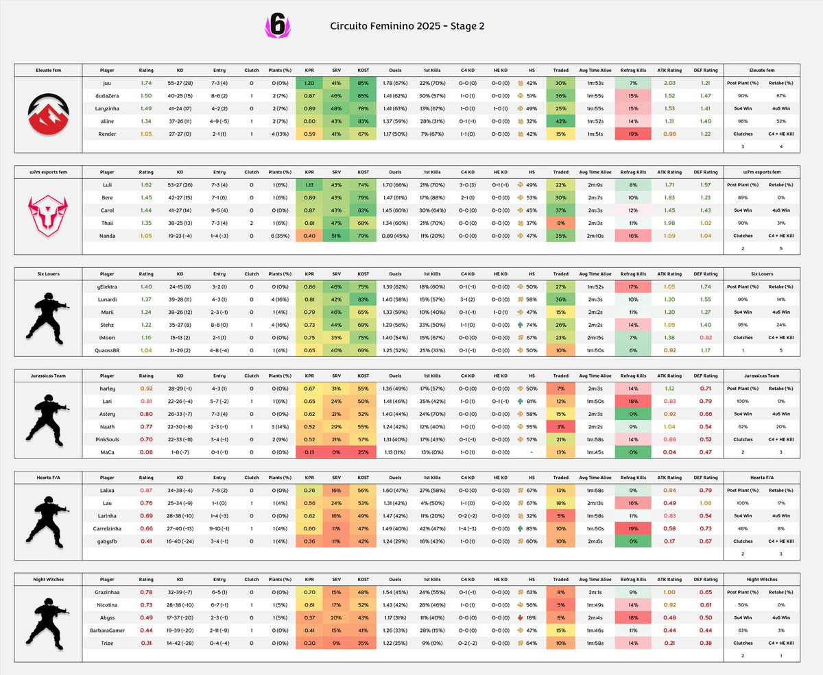
Task: Click the HS arrow icon in gabysfb's row
Action: point(521,541)
